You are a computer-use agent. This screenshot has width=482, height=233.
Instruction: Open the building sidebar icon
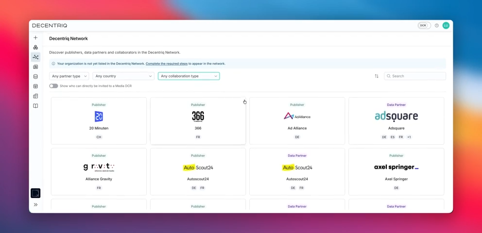35,96
